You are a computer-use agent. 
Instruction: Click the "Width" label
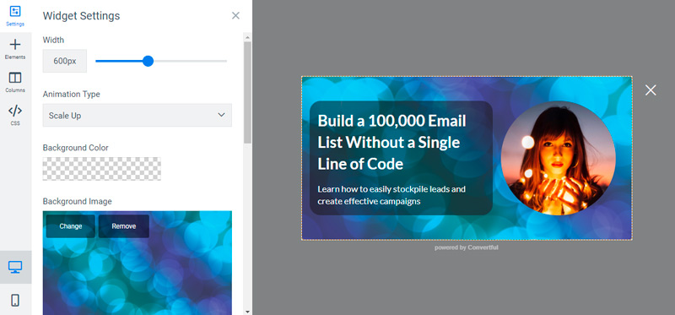pyautogui.click(x=53, y=40)
